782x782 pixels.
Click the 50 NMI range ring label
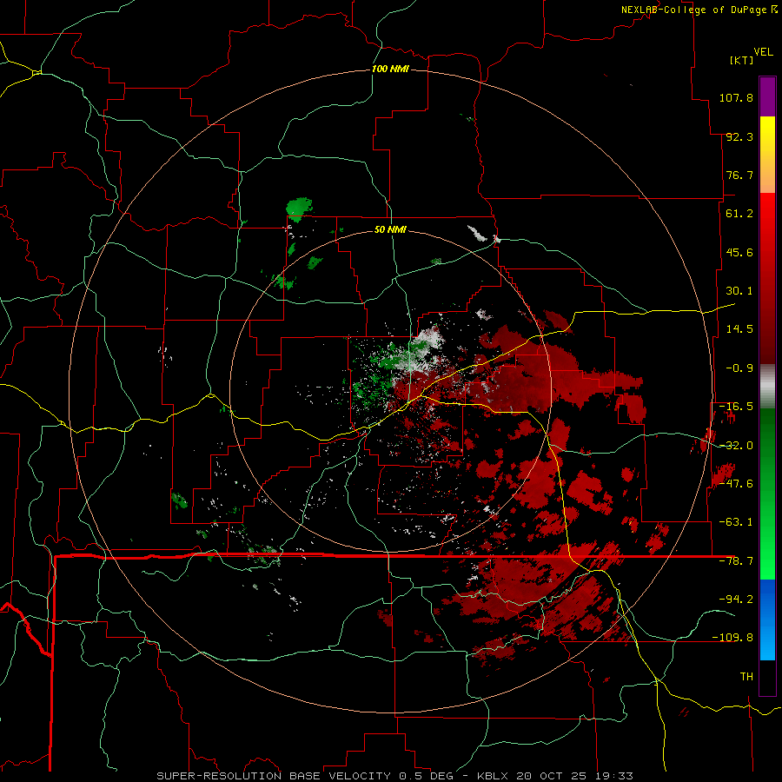pyautogui.click(x=390, y=229)
